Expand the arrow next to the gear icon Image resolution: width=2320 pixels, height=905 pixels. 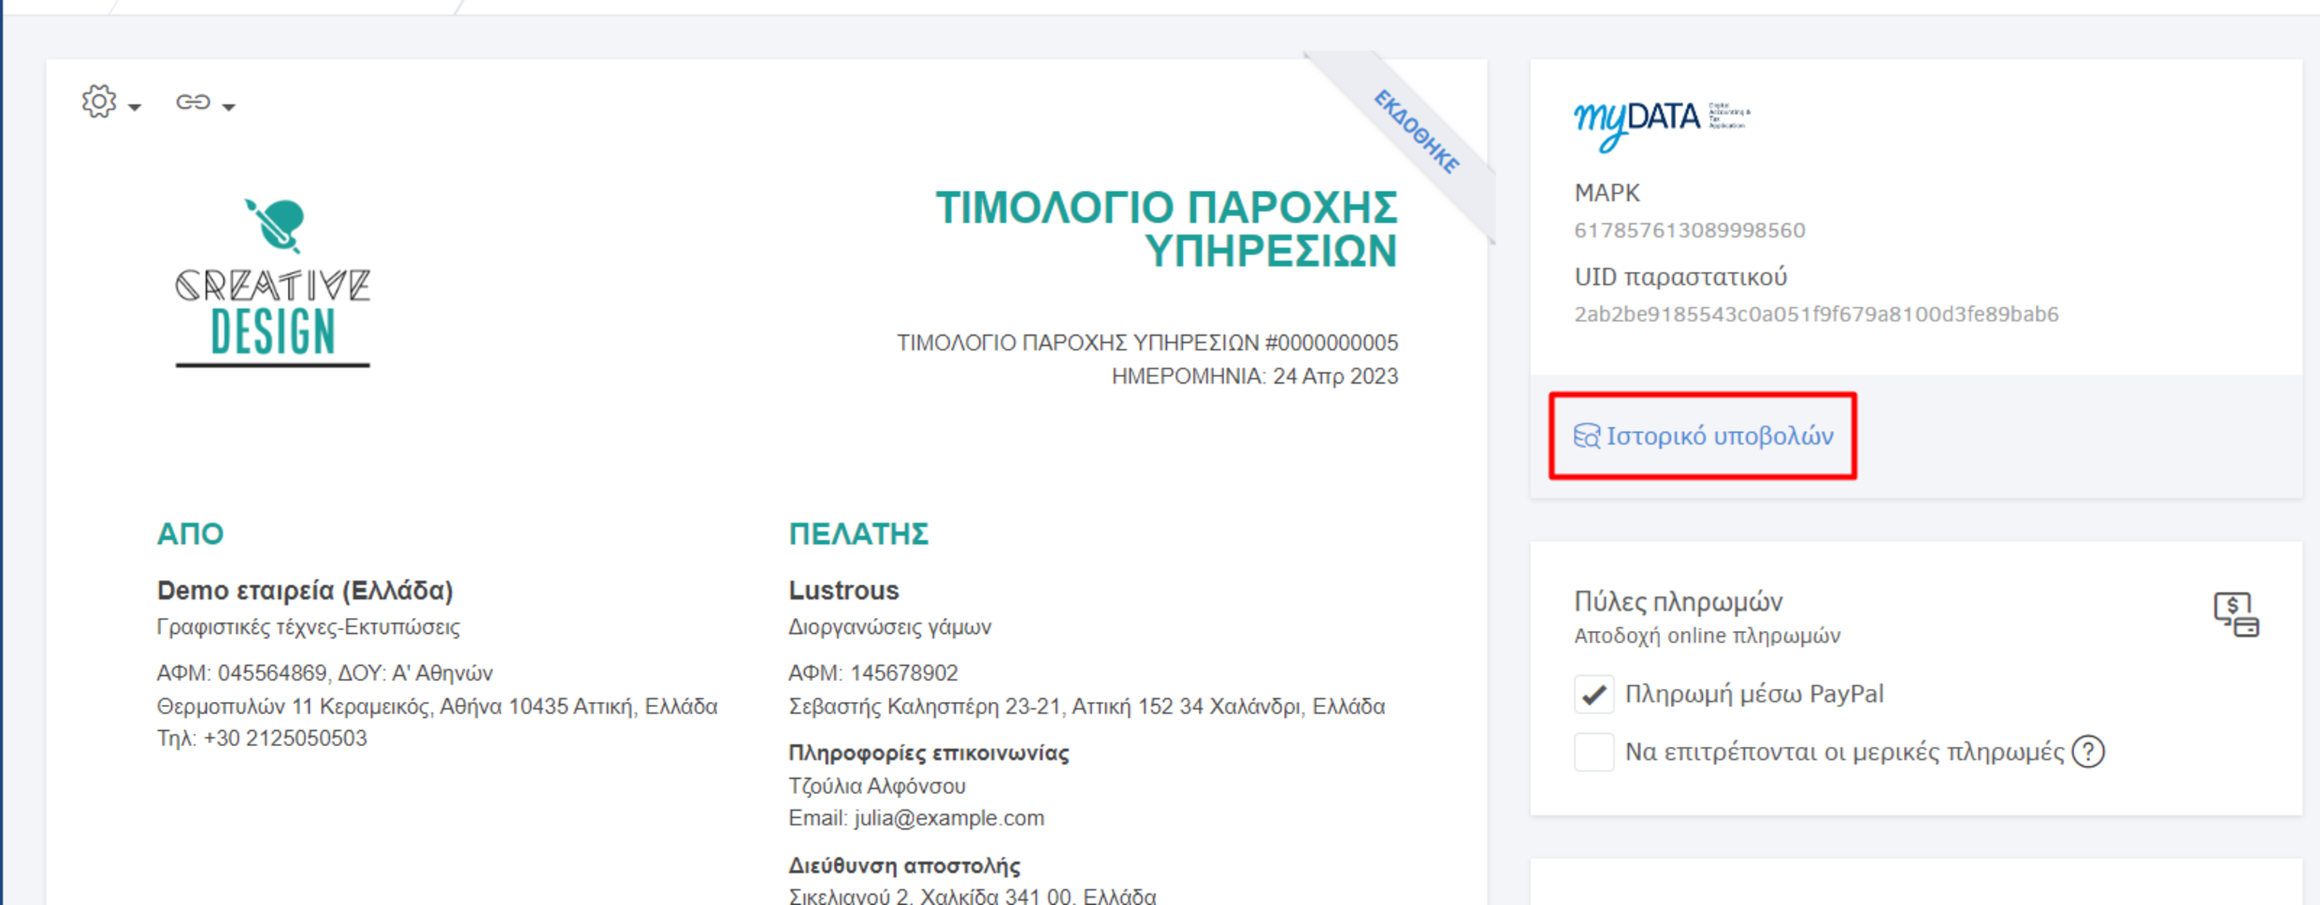(135, 108)
